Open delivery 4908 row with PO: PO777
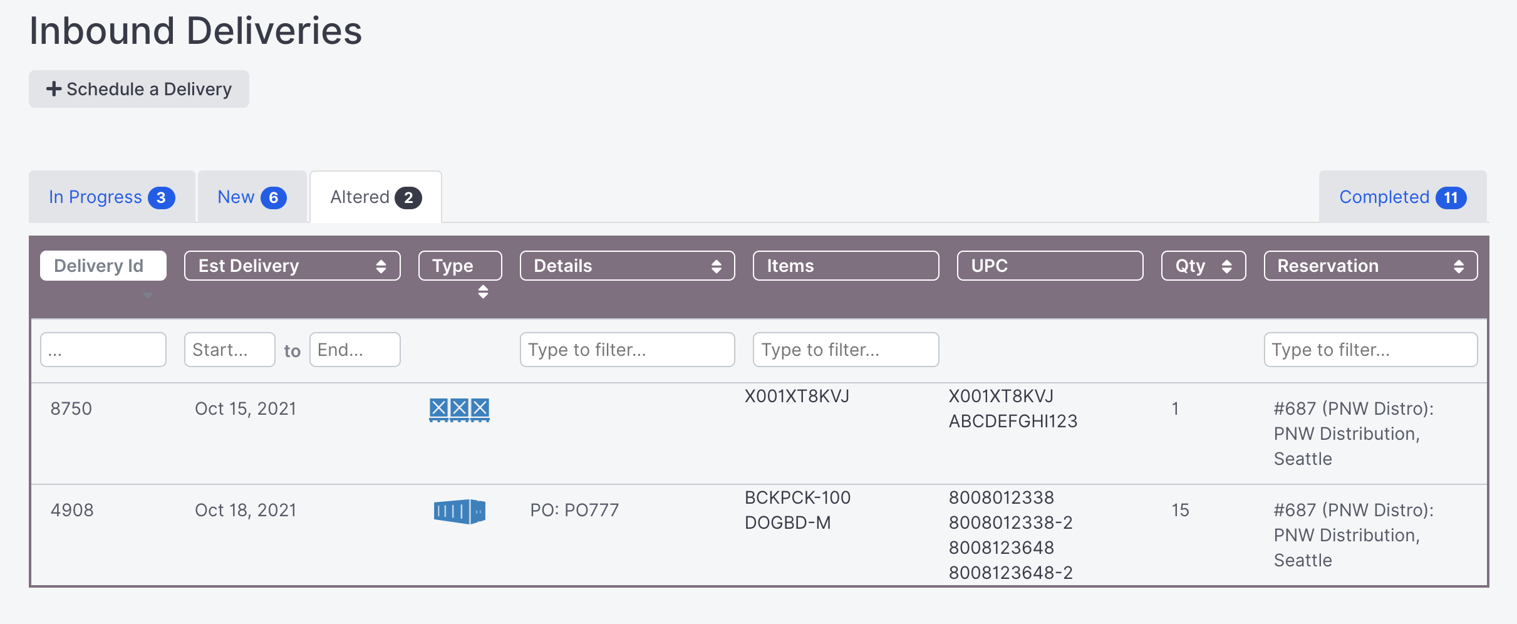The height and width of the screenshot is (624, 1517). coord(759,535)
